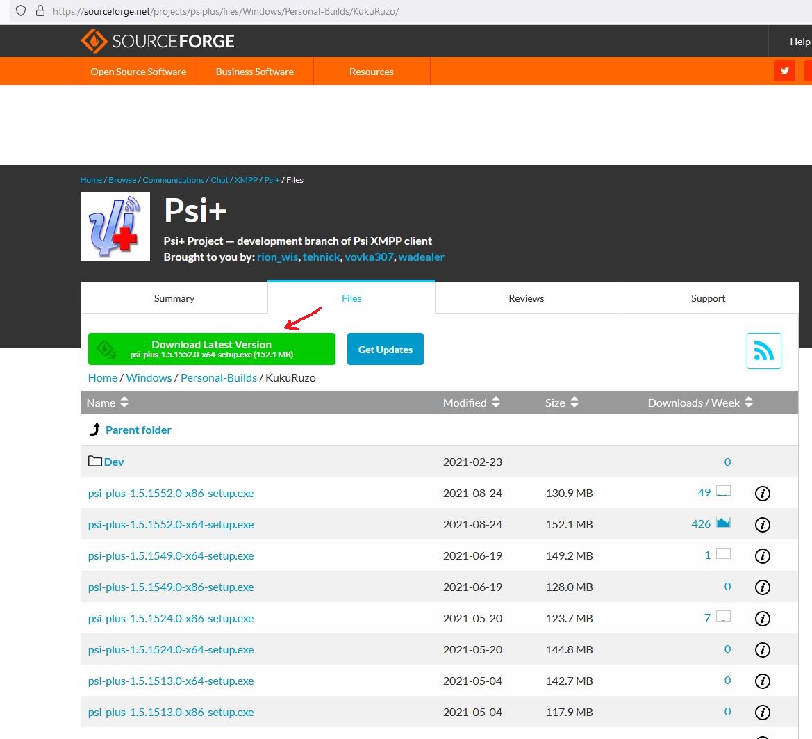Switch to the Summary tab
Screen dimensions: 812x739
(174, 298)
